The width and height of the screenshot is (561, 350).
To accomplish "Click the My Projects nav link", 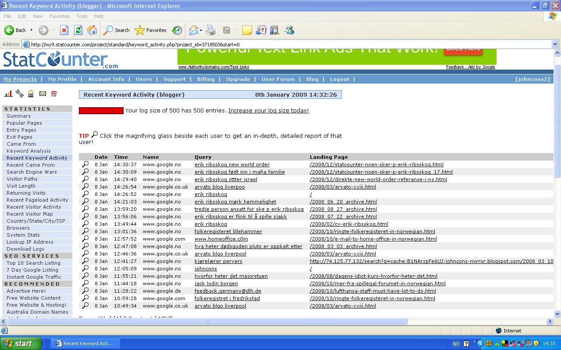I will (x=20, y=79).
